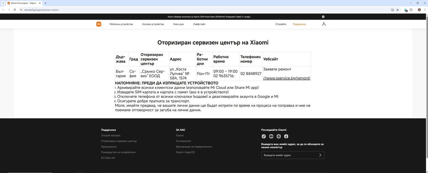Submit newsletter email with arrow icon
Screen dimensions: 428x173
[320, 155]
